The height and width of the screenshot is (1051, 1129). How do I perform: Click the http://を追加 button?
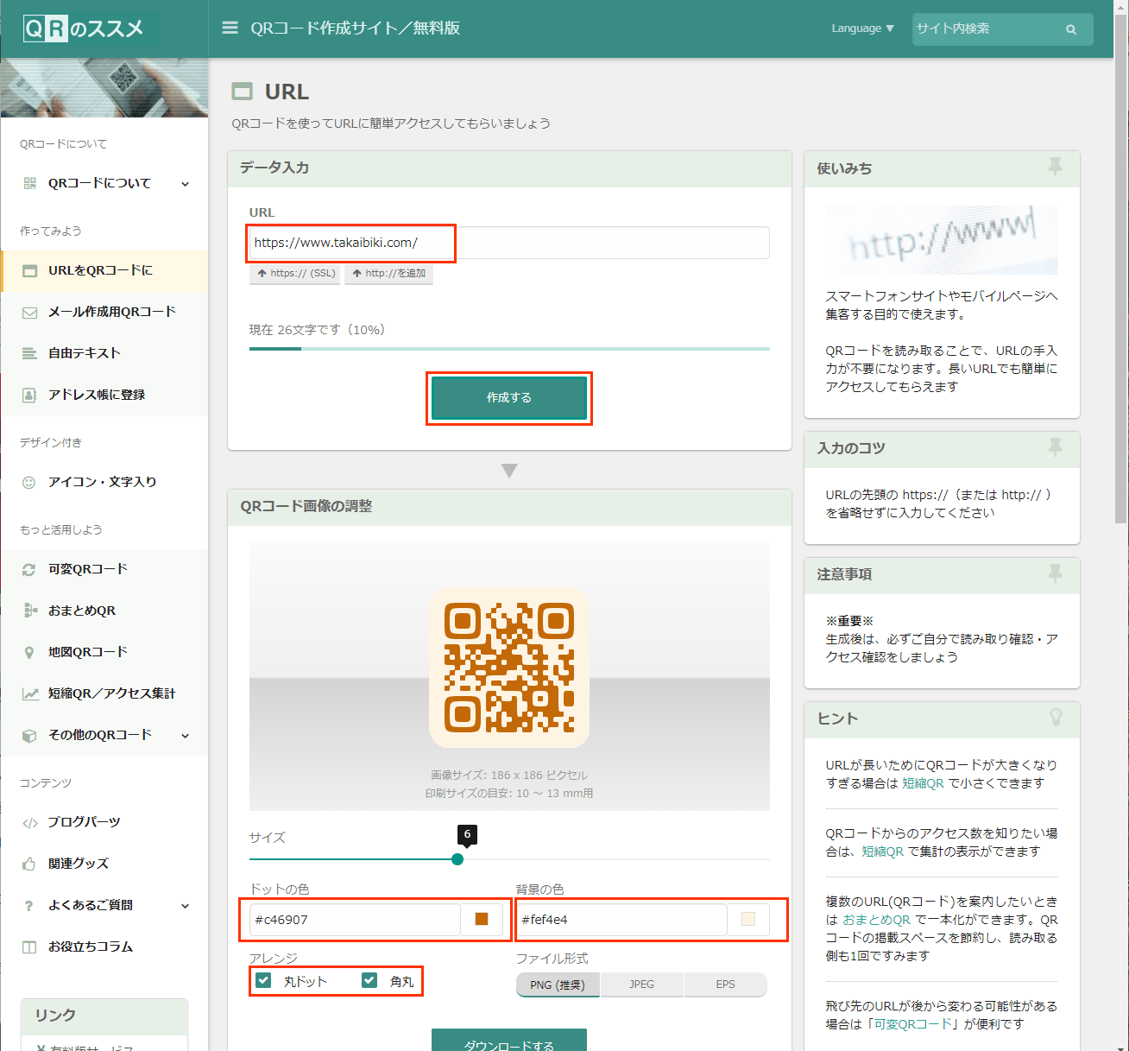[x=388, y=274]
